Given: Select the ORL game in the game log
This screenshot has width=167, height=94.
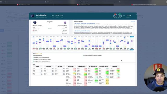Looking at the screenshot, I should pos(47,49).
